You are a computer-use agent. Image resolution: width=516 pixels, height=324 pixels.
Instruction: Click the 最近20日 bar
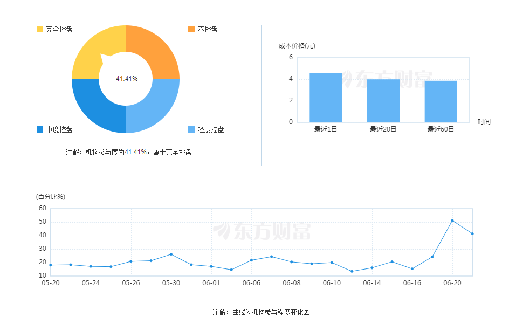pos(383,100)
